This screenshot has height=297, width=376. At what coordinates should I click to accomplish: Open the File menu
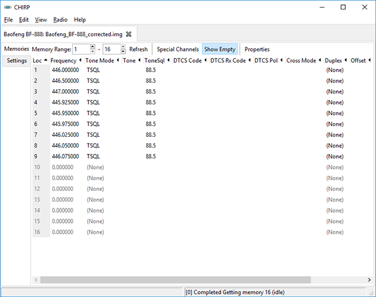[8, 19]
